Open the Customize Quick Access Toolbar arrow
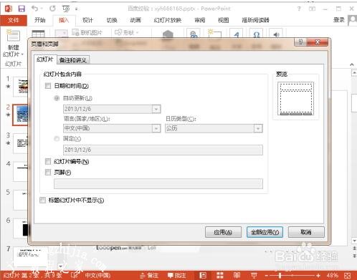 click(77, 9)
